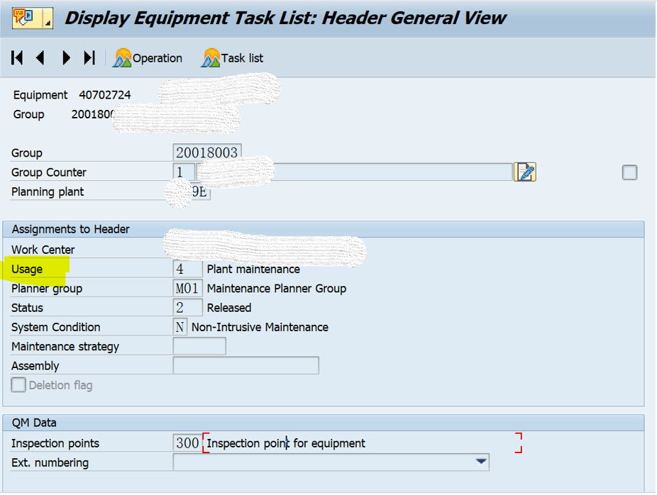This screenshot has width=657, height=495.
Task: Open the Ext. numbering dropdown
Action: (x=482, y=462)
